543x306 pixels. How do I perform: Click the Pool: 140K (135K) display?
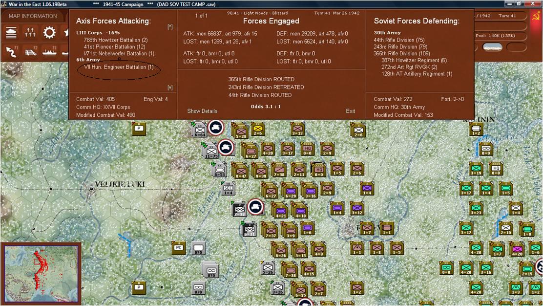496,36
